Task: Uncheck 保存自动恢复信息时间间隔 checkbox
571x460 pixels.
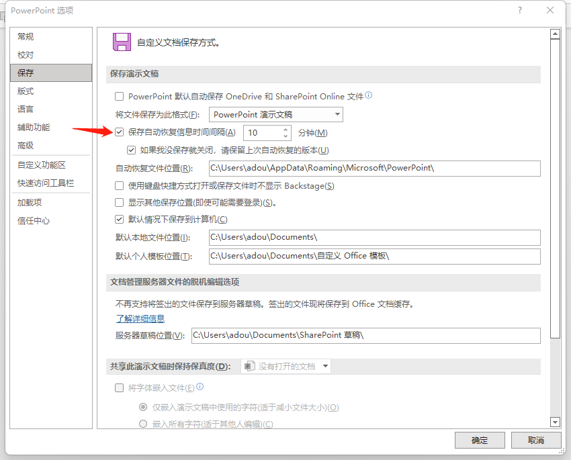Action: pyautogui.click(x=119, y=132)
